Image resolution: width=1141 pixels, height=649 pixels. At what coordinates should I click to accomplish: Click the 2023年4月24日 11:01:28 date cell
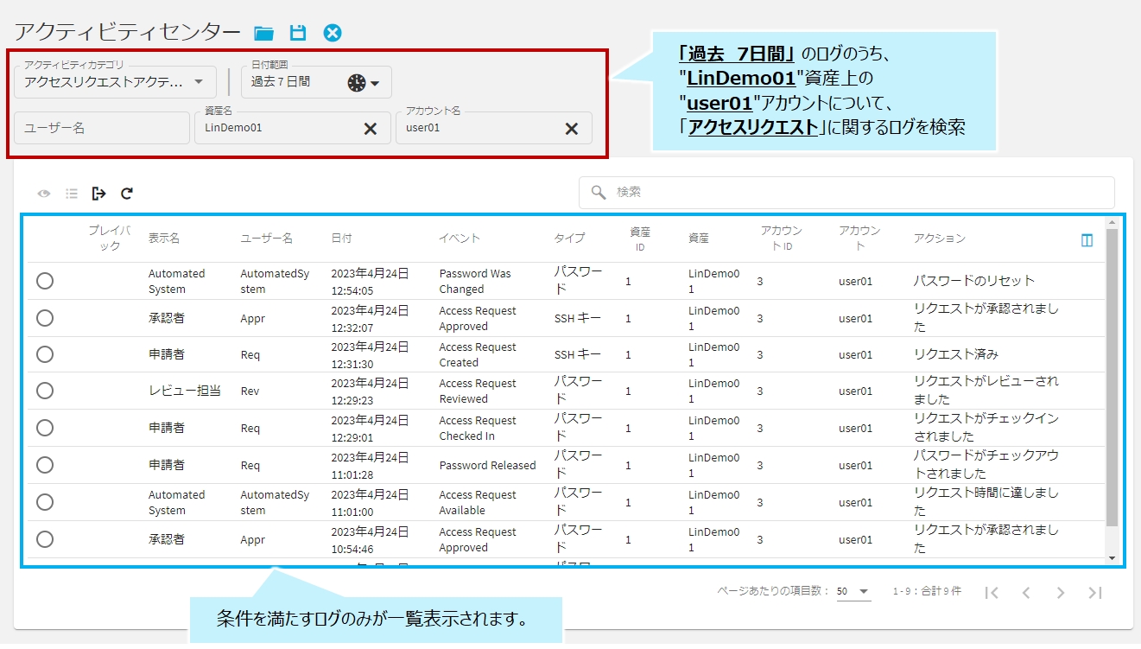point(370,466)
